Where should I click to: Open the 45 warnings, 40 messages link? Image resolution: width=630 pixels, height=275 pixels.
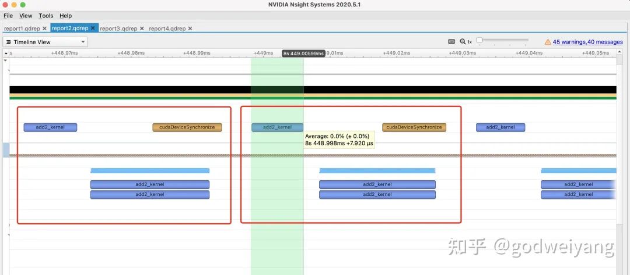[x=587, y=42]
